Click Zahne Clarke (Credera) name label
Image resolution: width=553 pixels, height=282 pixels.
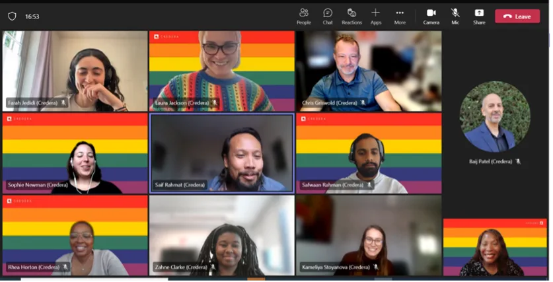181,267
